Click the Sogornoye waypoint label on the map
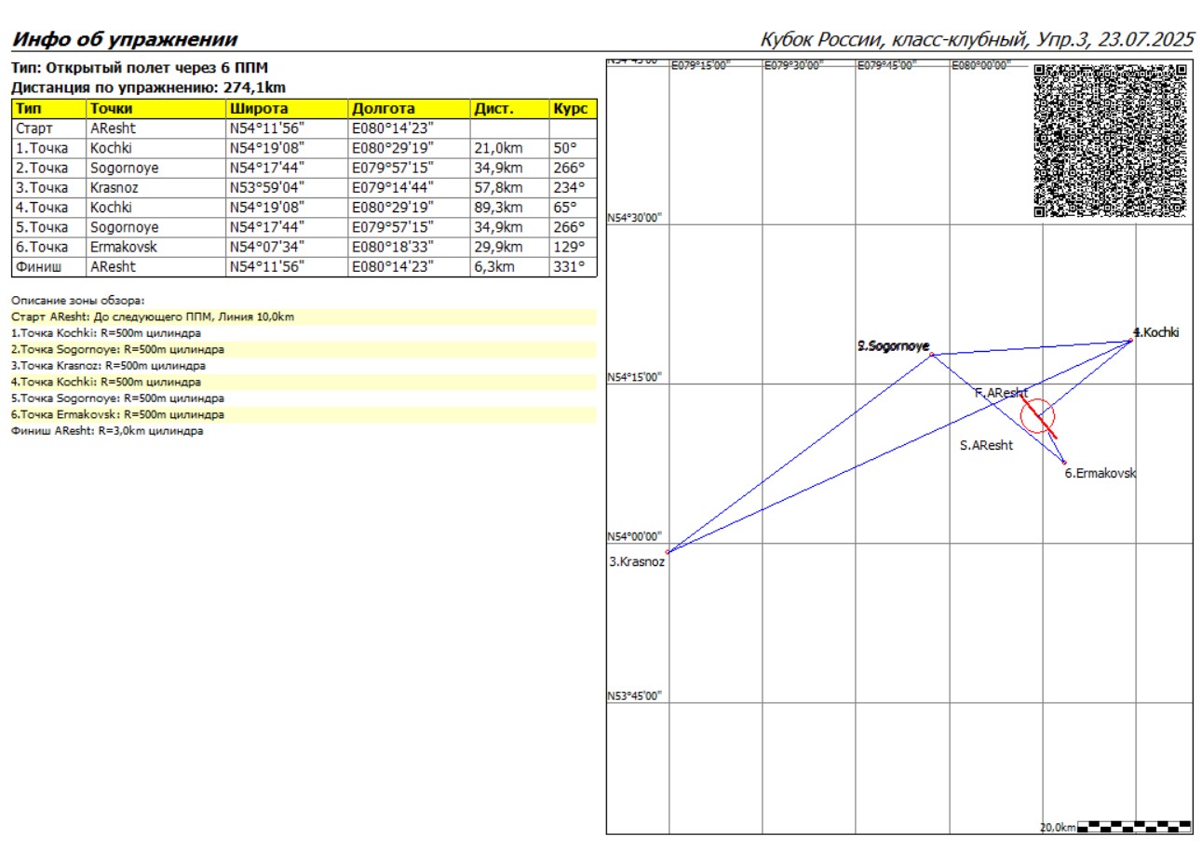The image size is (1202, 850). pos(893,346)
